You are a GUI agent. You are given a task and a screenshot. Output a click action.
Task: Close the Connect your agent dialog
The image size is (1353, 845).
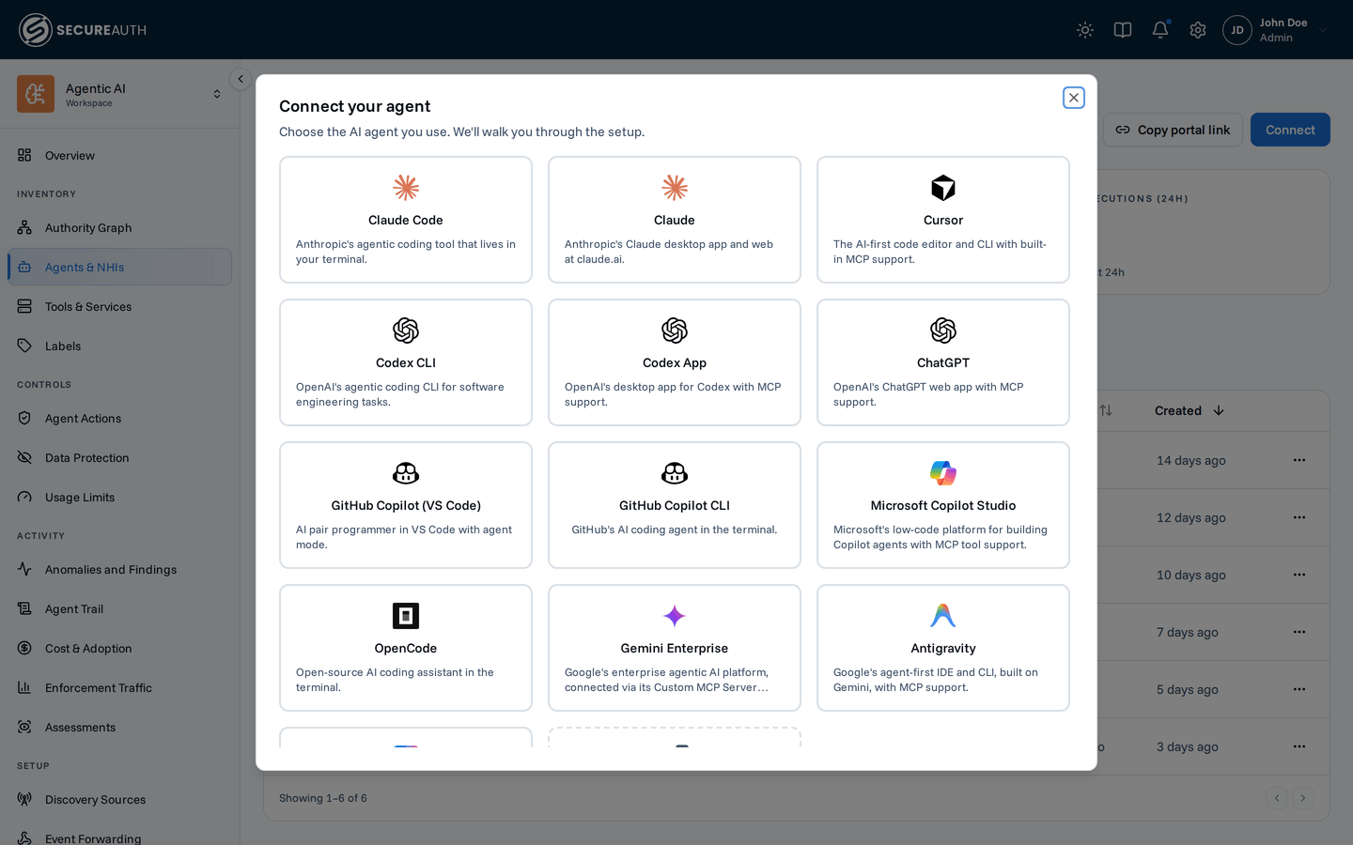click(x=1074, y=98)
